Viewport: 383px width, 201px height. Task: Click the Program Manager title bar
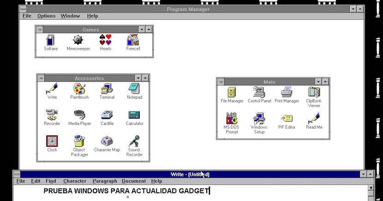point(188,9)
